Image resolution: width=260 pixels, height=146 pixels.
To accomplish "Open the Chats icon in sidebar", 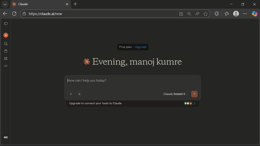I will coord(6,44).
